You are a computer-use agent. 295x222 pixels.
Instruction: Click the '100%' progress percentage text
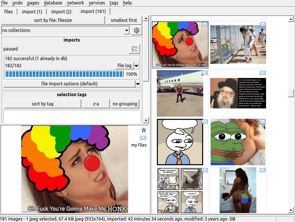click(x=131, y=74)
